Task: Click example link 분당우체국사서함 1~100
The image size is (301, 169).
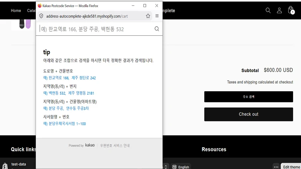Action: point(67,124)
